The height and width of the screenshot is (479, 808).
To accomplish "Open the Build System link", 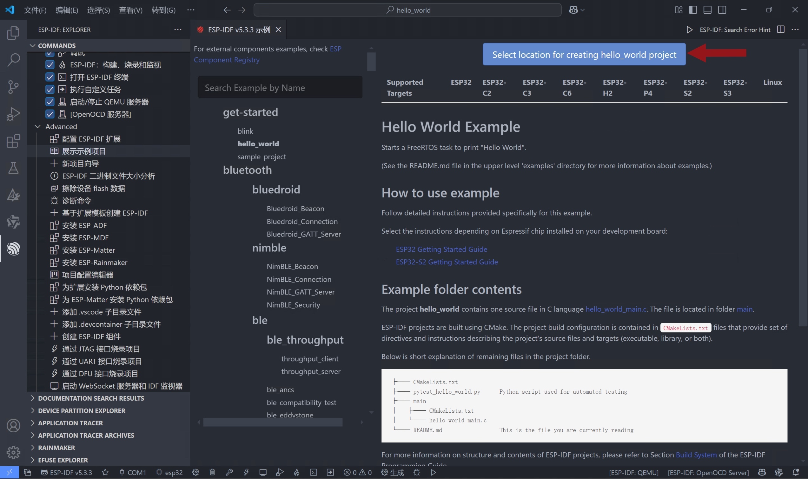I will point(696,455).
